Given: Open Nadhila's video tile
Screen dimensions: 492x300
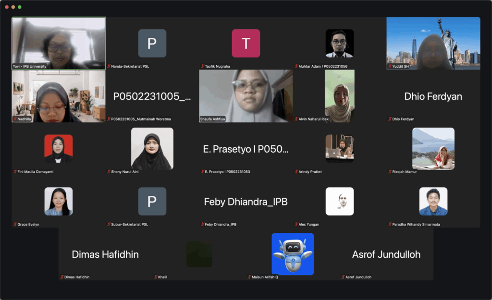Looking at the screenshot, I should (x=59, y=96).
